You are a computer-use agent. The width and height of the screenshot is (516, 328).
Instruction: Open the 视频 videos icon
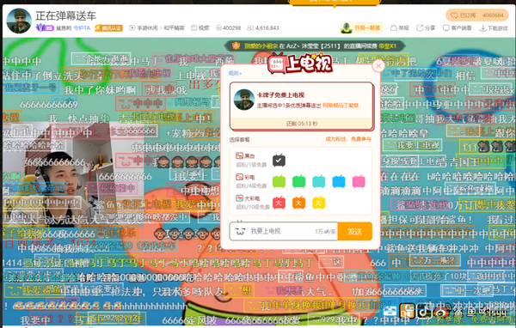tap(200, 28)
